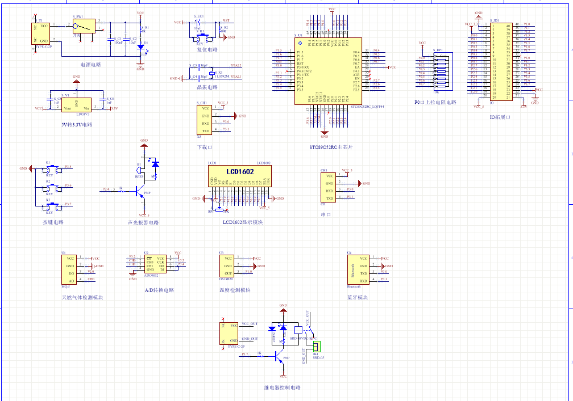
Task: Click the 天燃气体检测模块 label
Action: tap(82, 297)
